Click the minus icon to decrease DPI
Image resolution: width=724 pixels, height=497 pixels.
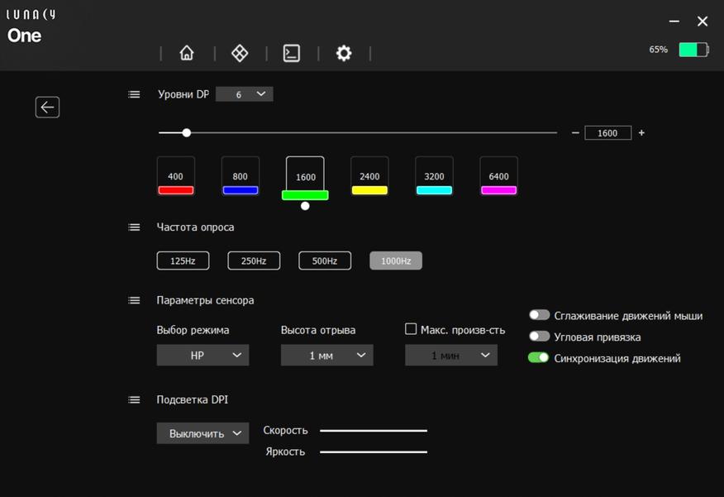575,133
